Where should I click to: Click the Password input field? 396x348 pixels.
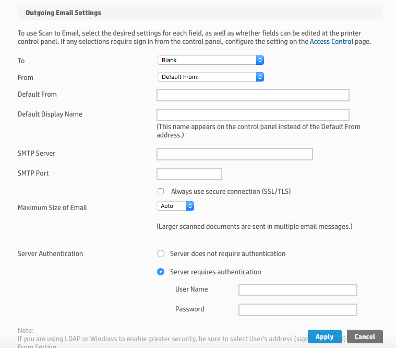click(x=297, y=310)
